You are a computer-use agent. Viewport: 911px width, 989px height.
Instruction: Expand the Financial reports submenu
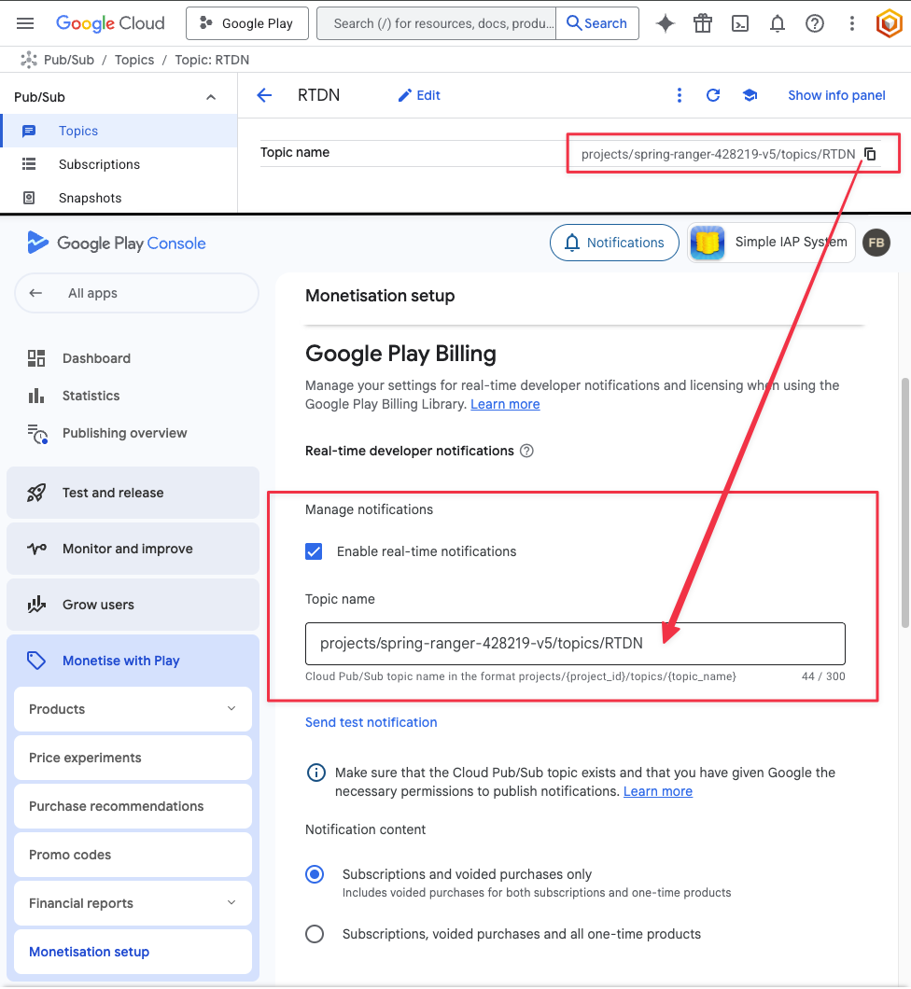click(x=231, y=903)
